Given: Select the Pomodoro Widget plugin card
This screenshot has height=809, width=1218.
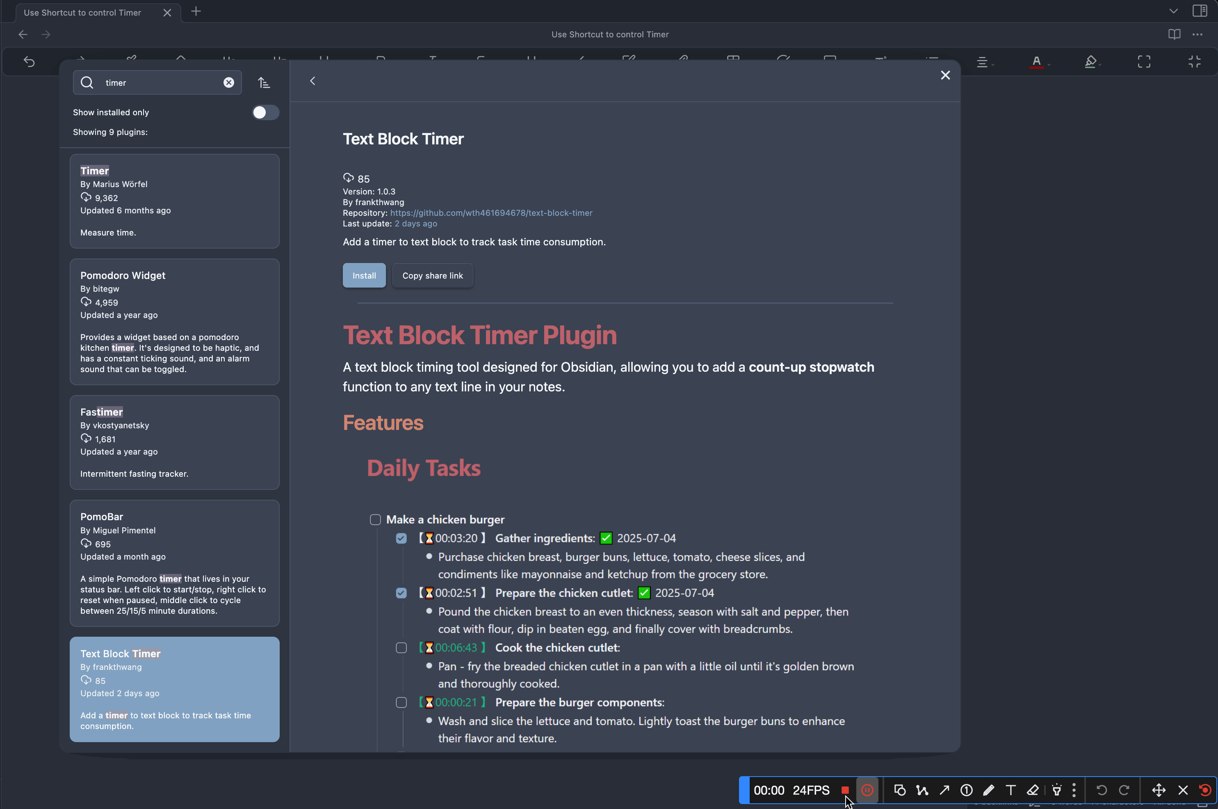Looking at the screenshot, I should (174, 322).
